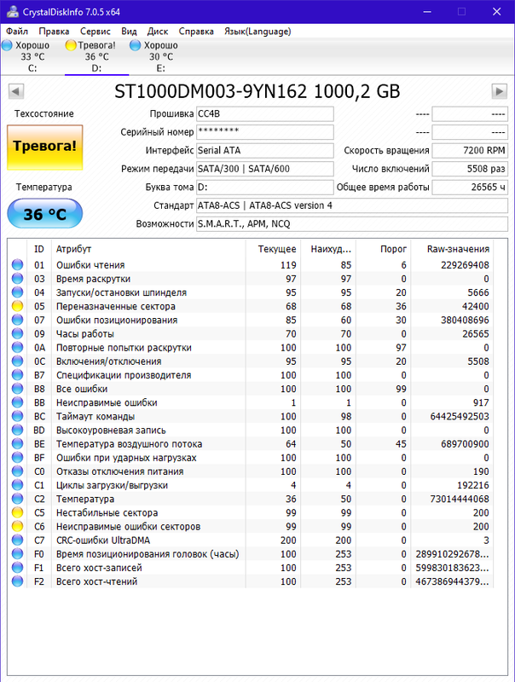
Task: Click the masked serial number field
Action: point(265,132)
